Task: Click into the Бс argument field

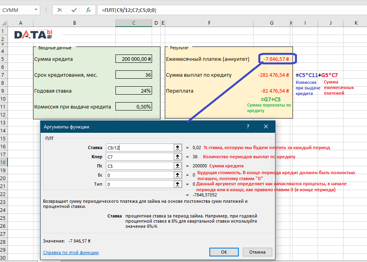Action: point(140,175)
